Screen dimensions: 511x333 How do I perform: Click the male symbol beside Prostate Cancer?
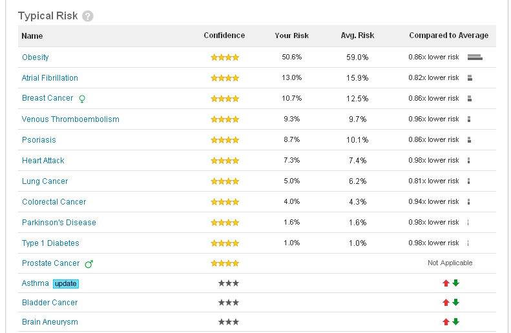(89, 263)
